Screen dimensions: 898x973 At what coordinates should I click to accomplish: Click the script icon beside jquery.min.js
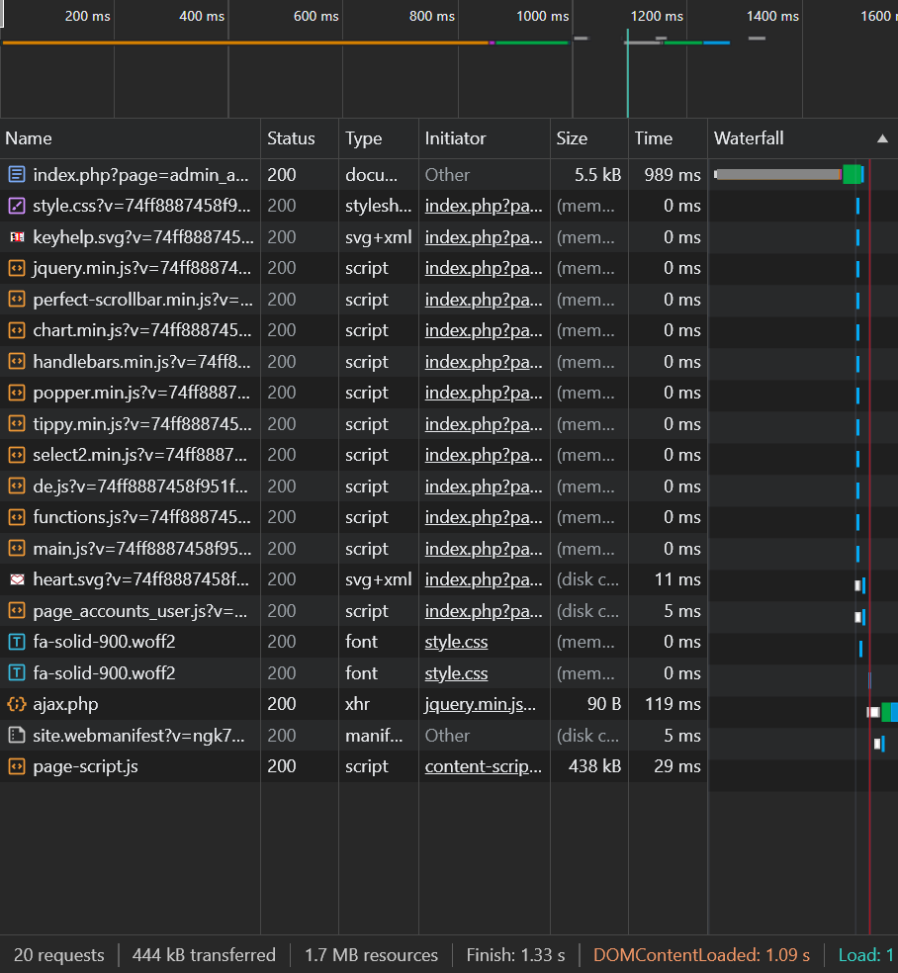click(x=16, y=268)
